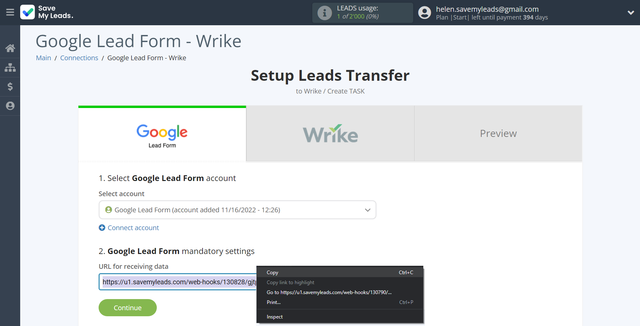Screen dimensions: 640x326
Task: Open the home icon in sidebar
Action: (x=10, y=48)
